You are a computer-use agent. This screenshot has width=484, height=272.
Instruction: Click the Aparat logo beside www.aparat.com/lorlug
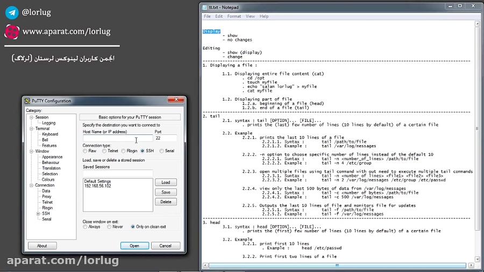coord(12,32)
